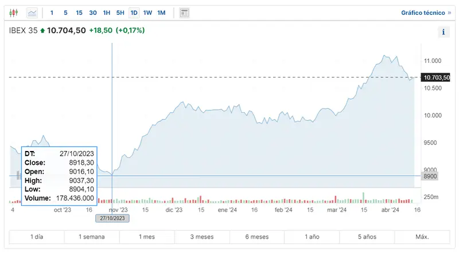Click the 10.703,50 price marker on axis
The width and height of the screenshot is (459, 254).
pyautogui.click(x=435, y=77)
